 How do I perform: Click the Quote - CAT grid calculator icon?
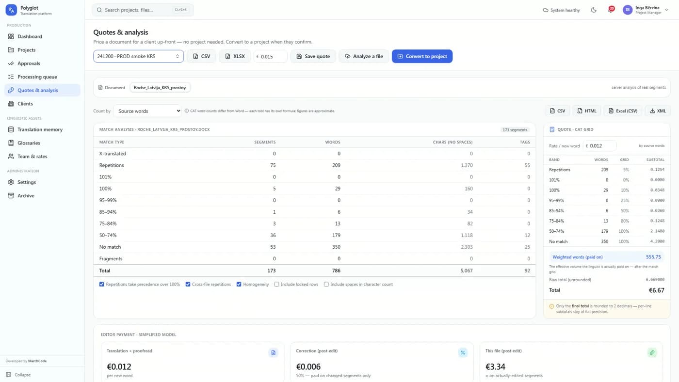pyautogui.click(x=552, y=130)
